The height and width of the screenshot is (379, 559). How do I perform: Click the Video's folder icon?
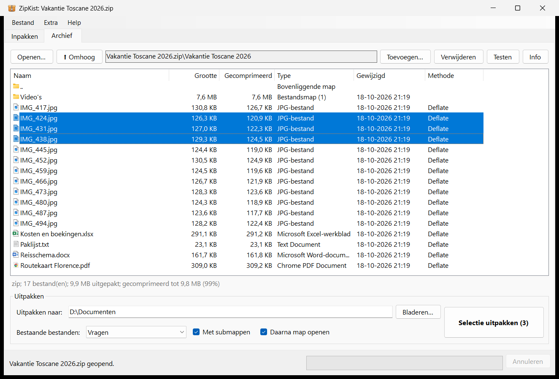click(x=16, y=97)
